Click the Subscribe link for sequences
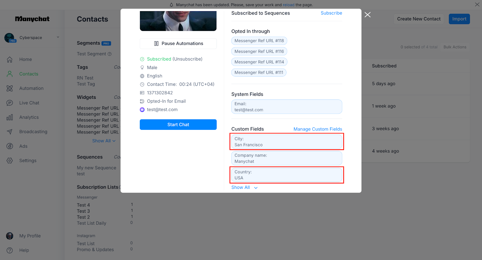 331,13
